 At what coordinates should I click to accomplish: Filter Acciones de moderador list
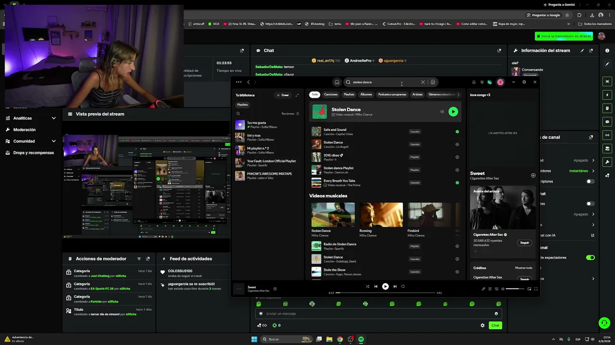tap(139, 259)
